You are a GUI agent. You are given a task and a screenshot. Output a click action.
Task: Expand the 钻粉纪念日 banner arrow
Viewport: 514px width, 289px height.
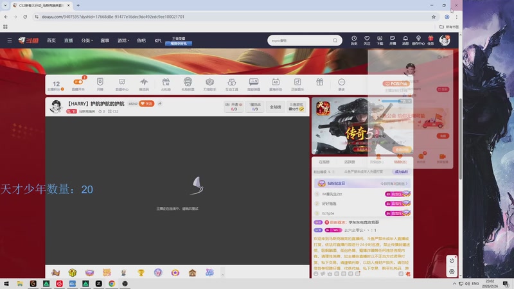(407, 184)
